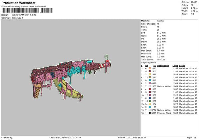Select the olive swatch in stop row 4

click(150, 77)
